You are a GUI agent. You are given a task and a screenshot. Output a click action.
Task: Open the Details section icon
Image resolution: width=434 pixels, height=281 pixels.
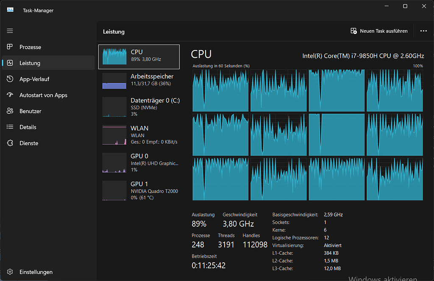pos(9,127)
